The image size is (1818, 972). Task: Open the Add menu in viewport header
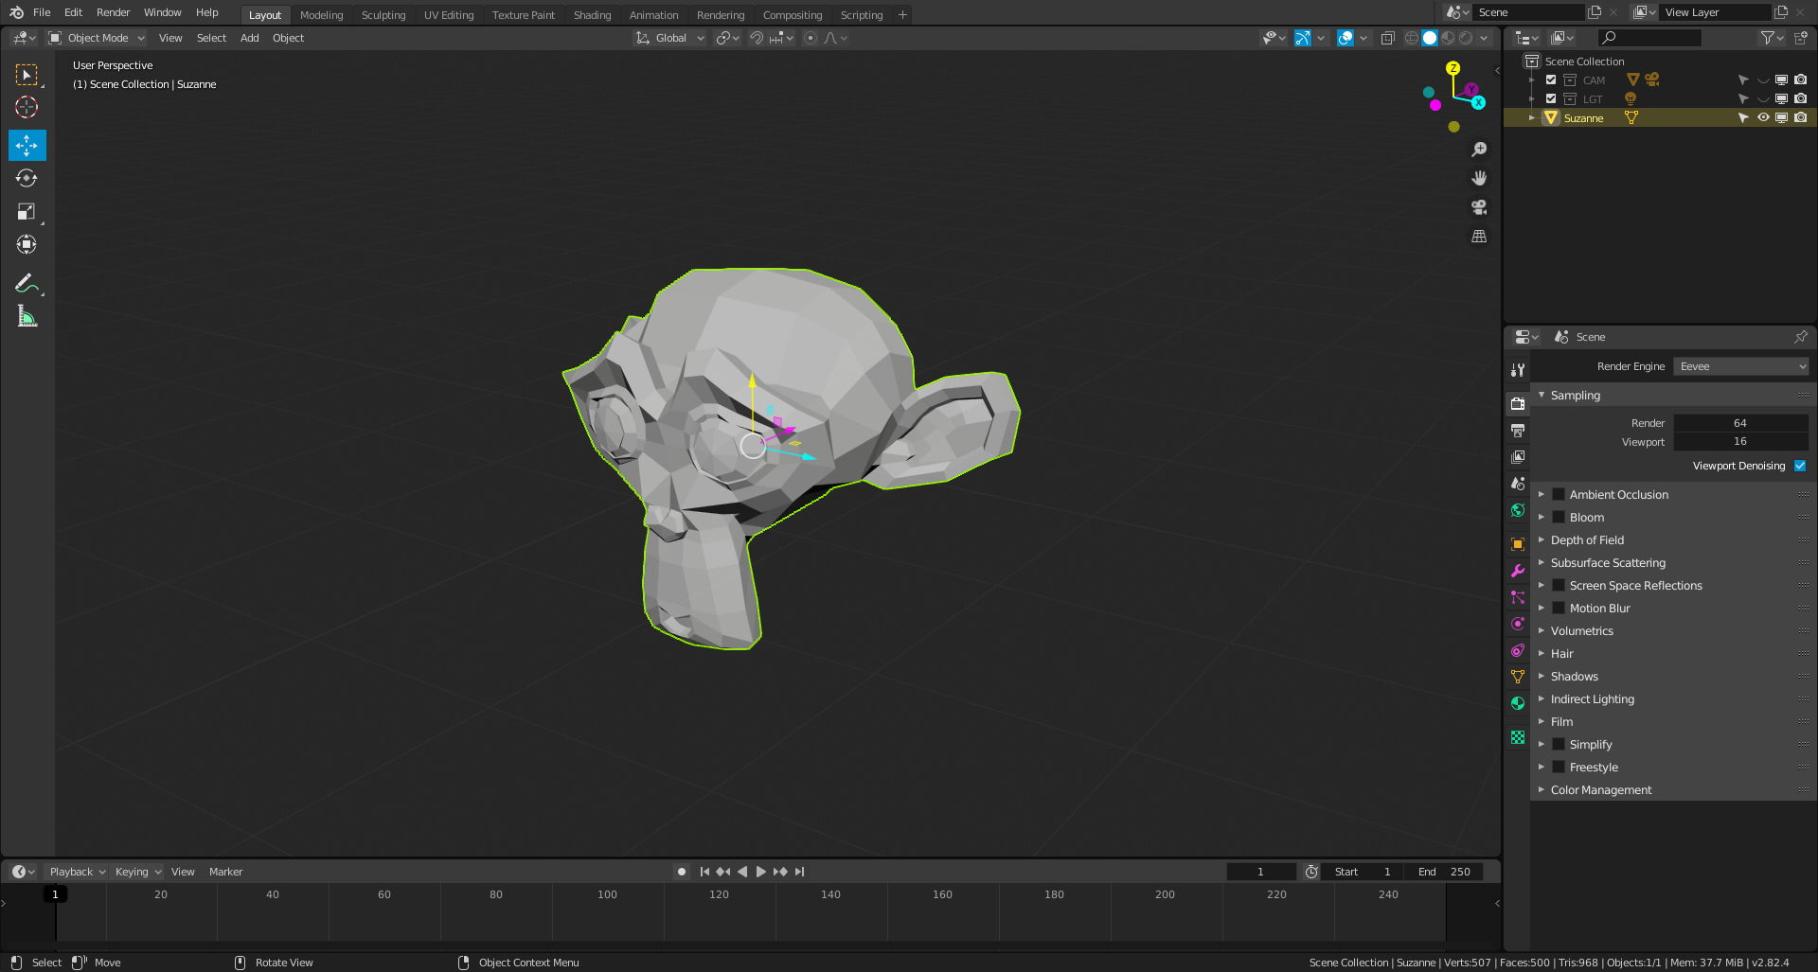tap(249, 38)
